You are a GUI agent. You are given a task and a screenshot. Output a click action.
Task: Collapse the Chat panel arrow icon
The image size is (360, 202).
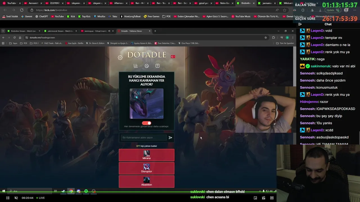click(x=300, y=24)
